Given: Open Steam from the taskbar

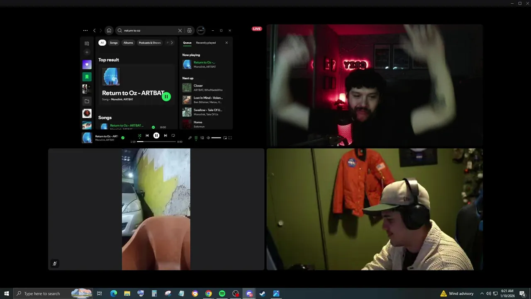Looking at the screenshot, I should point(263,294).
